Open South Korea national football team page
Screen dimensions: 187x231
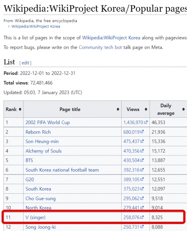click(x=62, y=170)
